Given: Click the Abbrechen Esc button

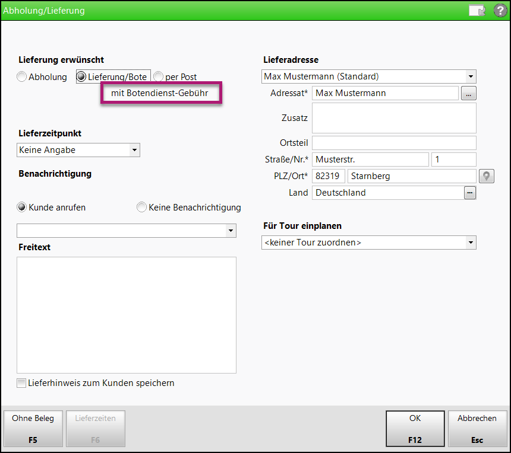Looking at the screenshot, I should [477, 429].
